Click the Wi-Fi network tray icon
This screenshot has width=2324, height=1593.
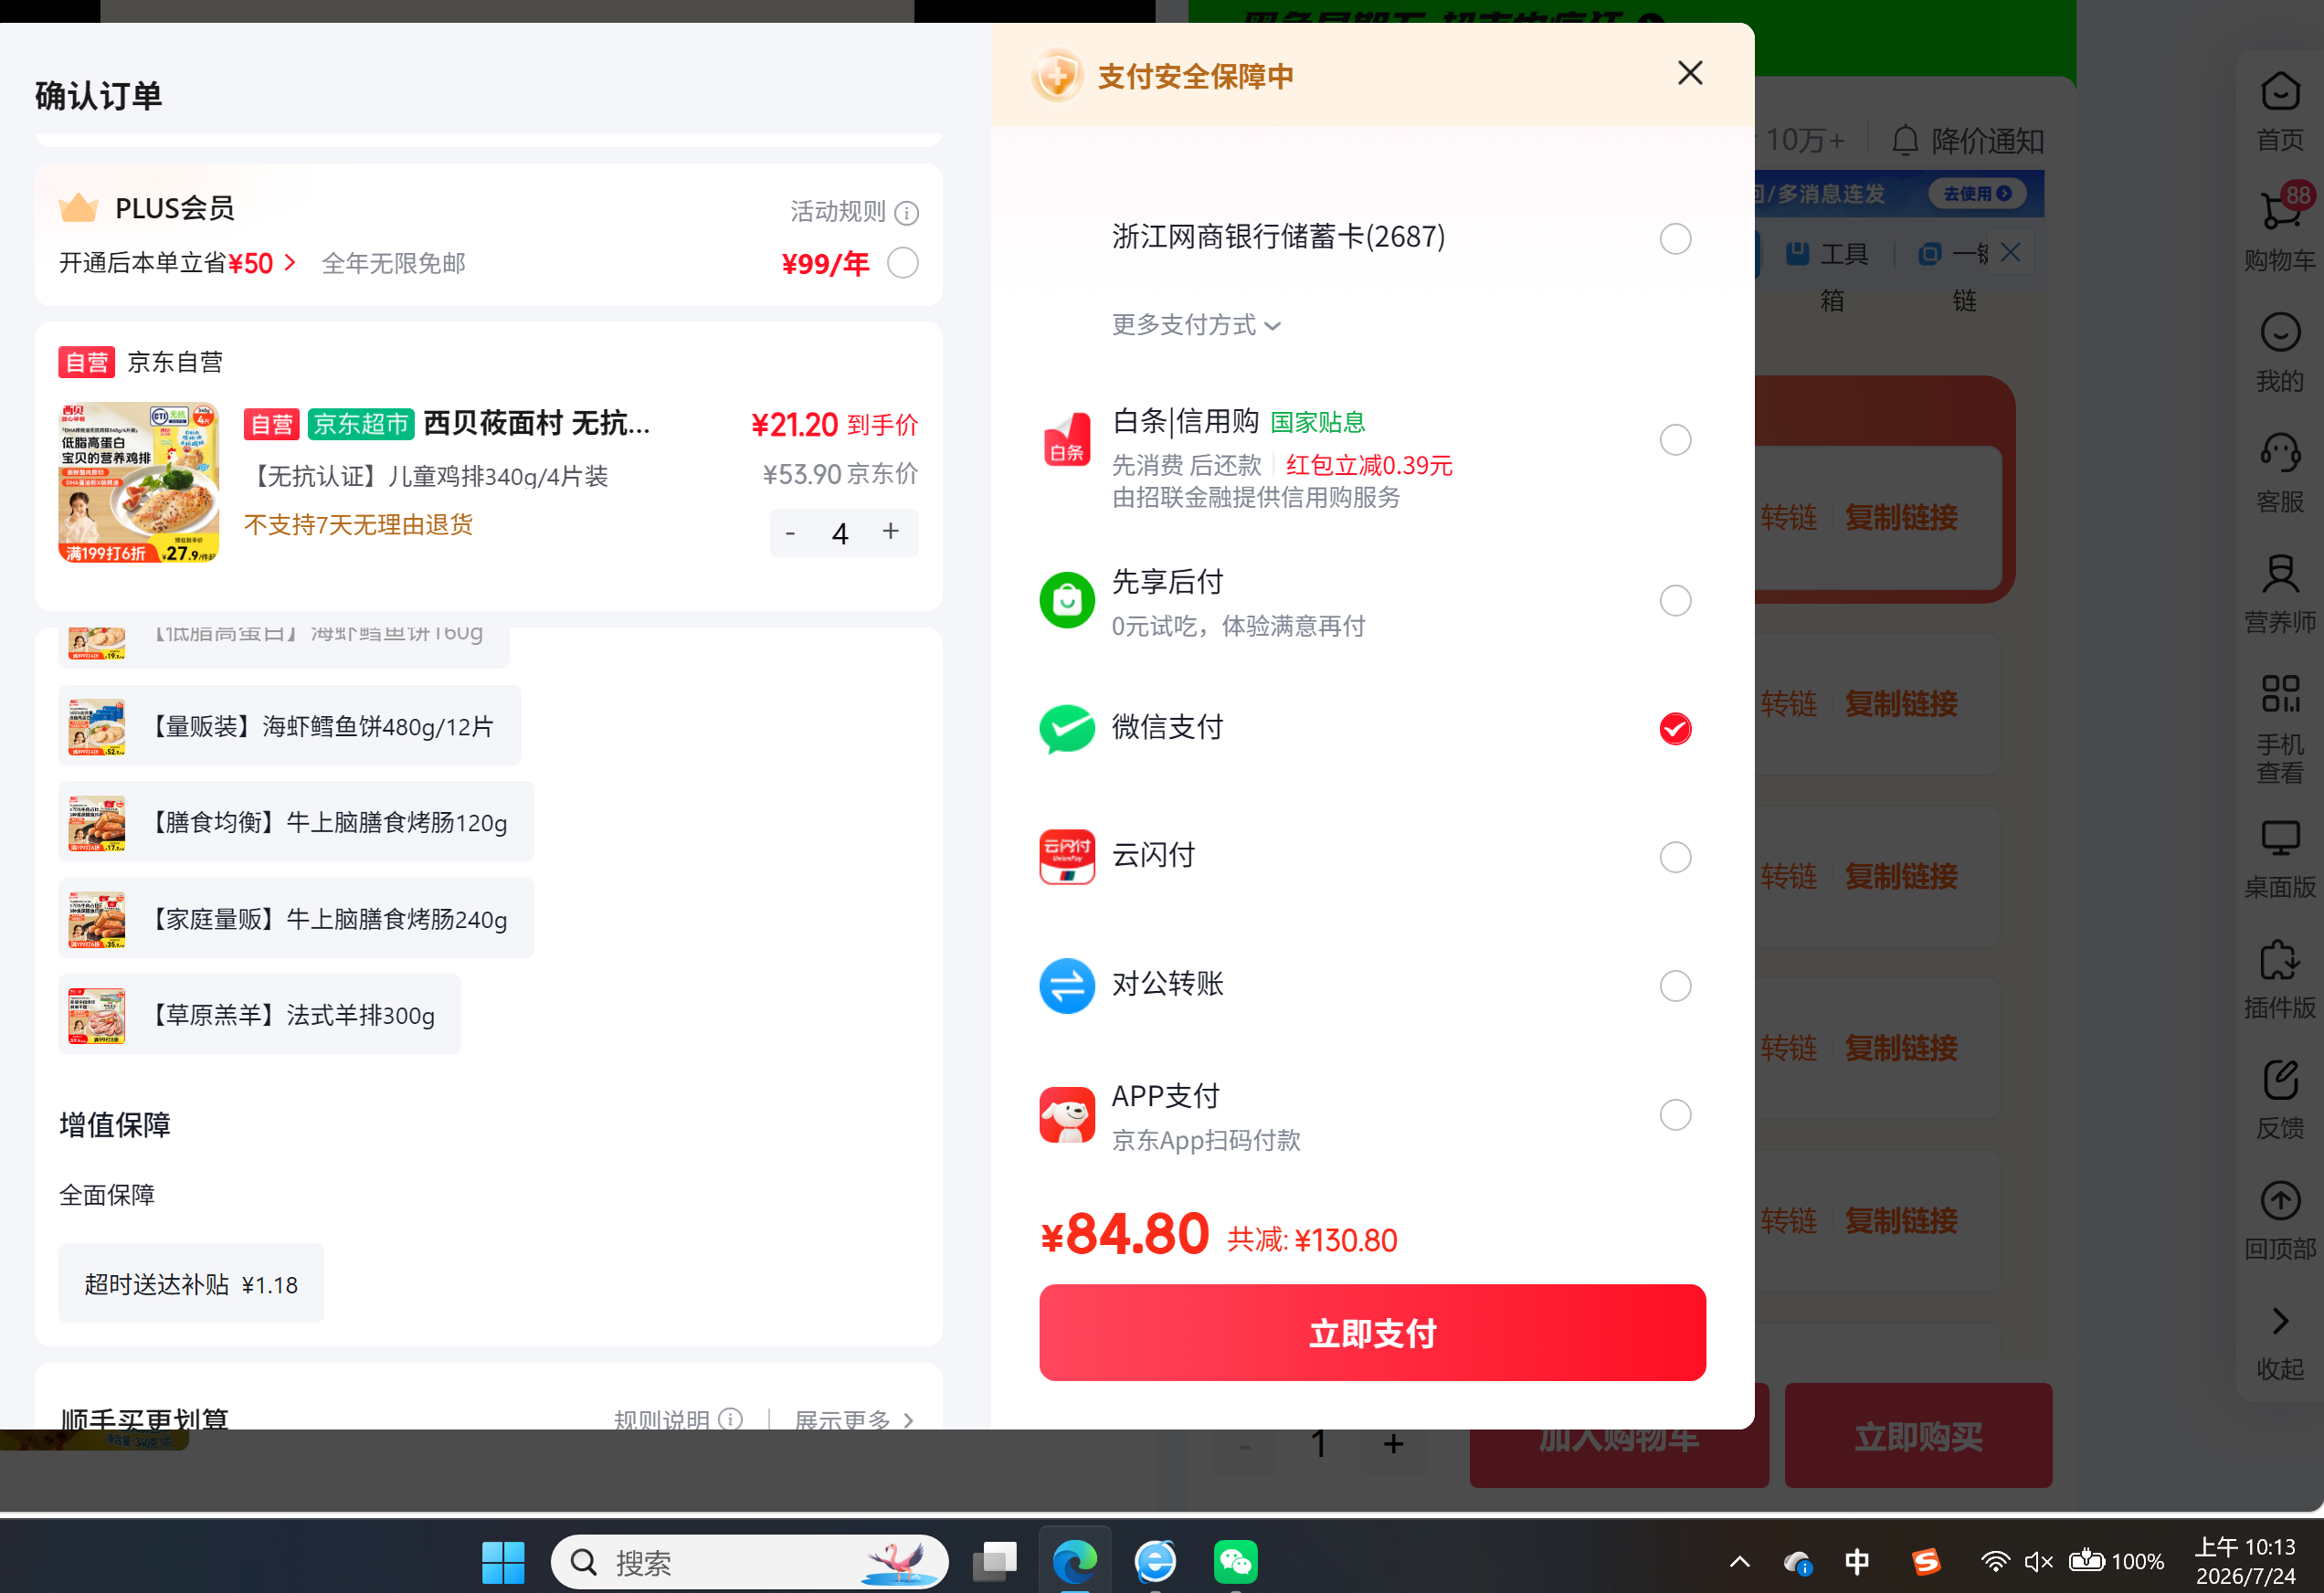click(x=1994, y=1562)
